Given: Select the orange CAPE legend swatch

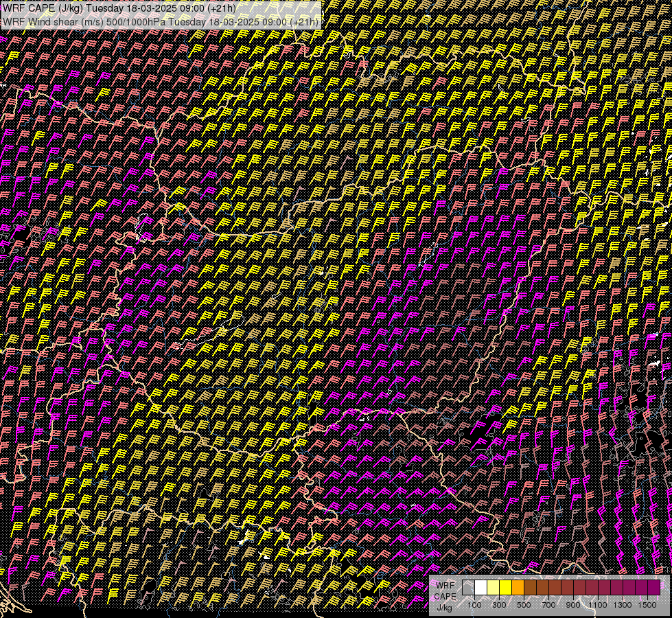Looking at the screenshot, I should (518, 588).
